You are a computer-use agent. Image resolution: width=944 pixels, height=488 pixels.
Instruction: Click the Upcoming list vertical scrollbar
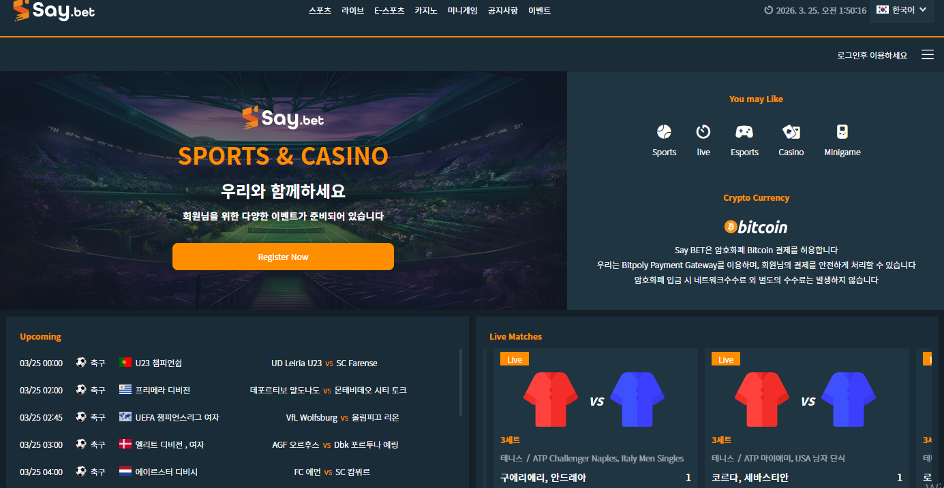[460, 383]
